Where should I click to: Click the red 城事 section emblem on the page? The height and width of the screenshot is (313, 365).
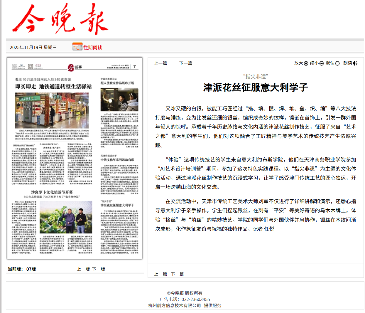point(71,68)
